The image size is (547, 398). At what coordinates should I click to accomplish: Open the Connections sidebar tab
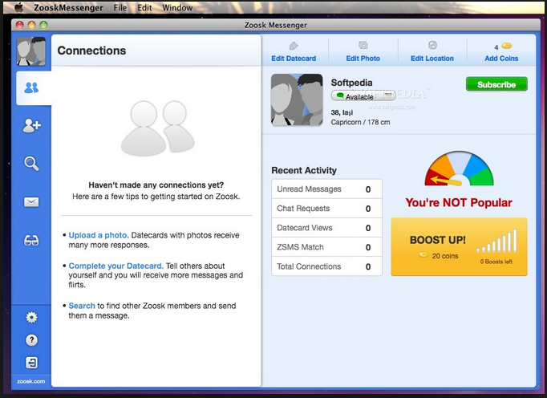point(34,88)
